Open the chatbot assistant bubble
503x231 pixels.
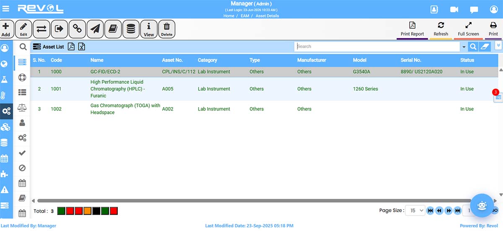pyautogui.click(x=482, y=205)
